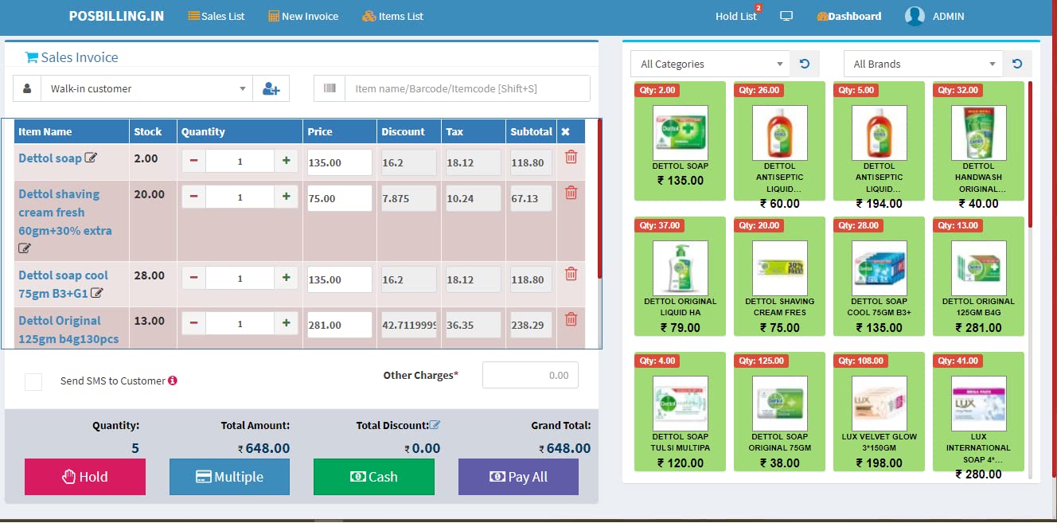
Task: Enable Send SMS to Customer
Action: coord(33,381)
